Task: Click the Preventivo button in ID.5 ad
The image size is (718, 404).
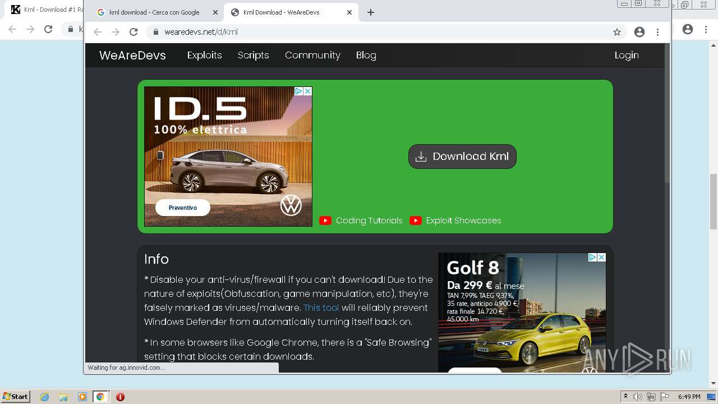Action: tap(183, 208)
